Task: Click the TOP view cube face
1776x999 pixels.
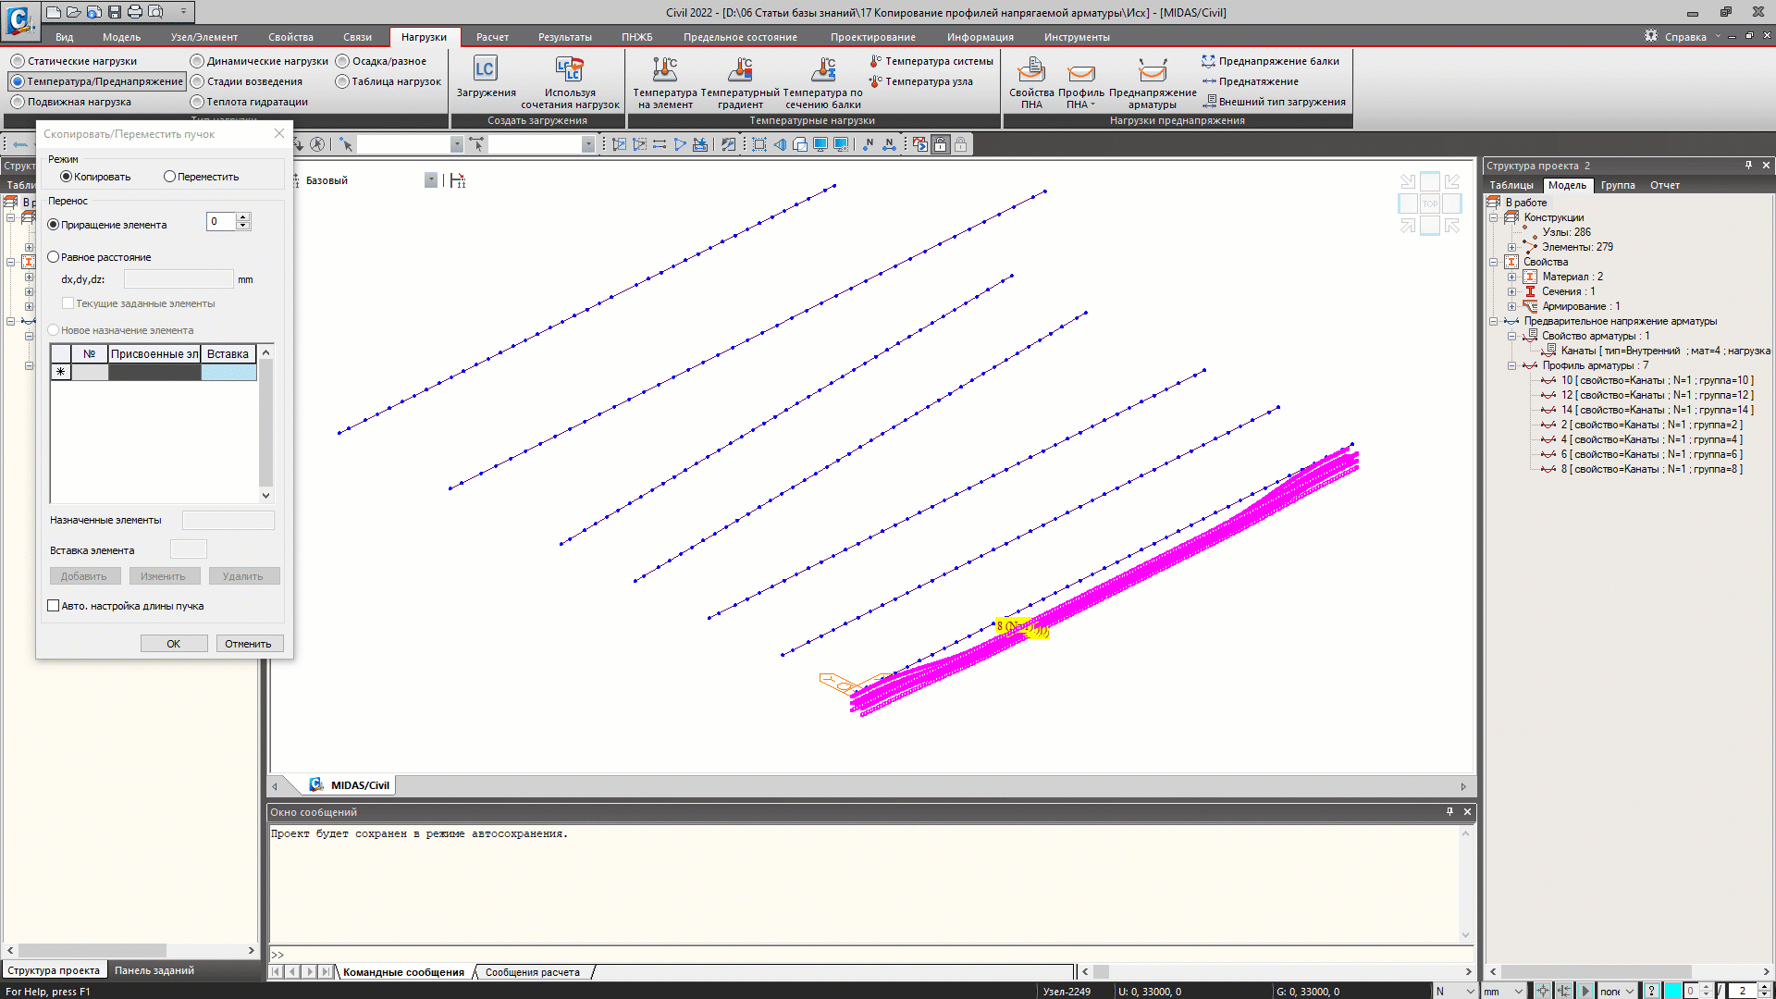Action: click(x=1430, y=203)
